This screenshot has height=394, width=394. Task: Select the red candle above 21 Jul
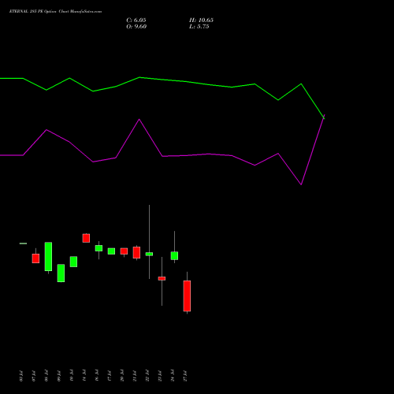136,252
